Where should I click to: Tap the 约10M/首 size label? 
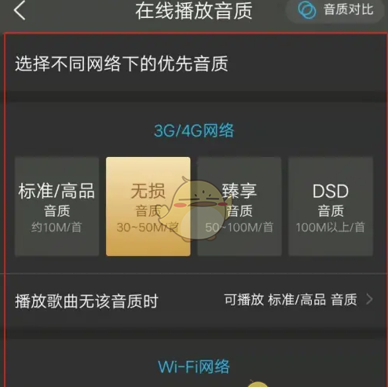[x=57, y=227]
